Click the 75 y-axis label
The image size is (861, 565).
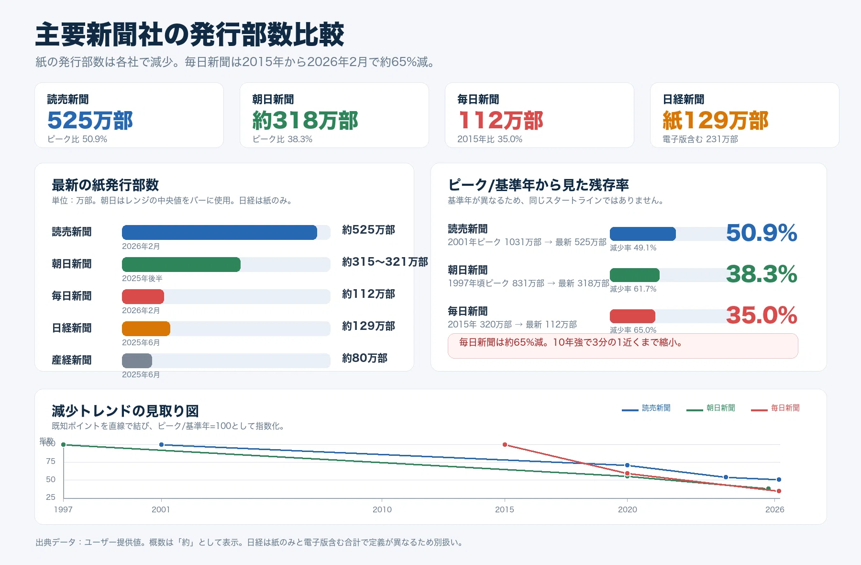[x=51, y=462]
